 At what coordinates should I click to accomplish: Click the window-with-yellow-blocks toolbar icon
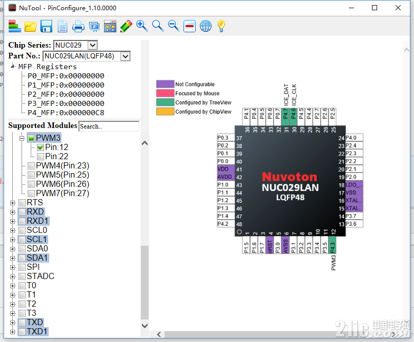pyautogui.click(x=110, y=26)
